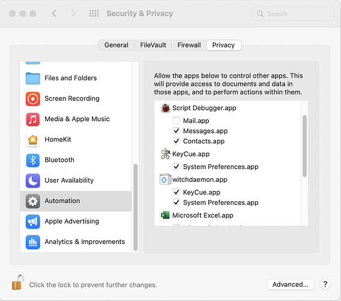Switch to the Firewall tab

click(x=189, y=45)
